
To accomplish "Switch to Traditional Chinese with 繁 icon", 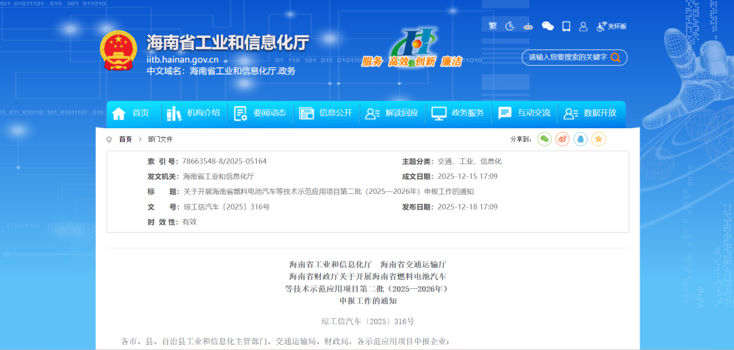I will 493,26.
